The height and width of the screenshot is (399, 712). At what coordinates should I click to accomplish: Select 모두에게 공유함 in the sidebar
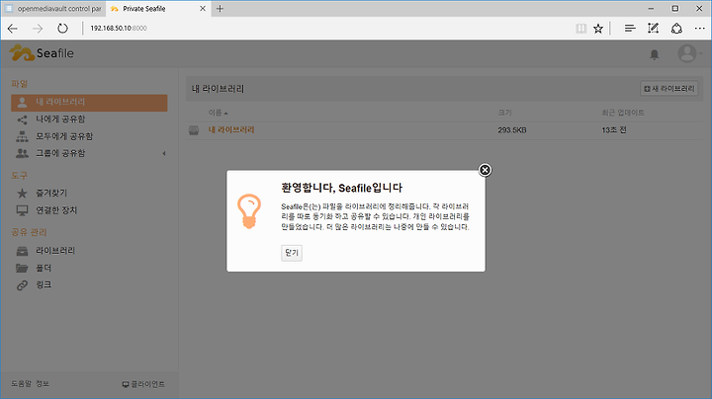click(x=64, y=136)
